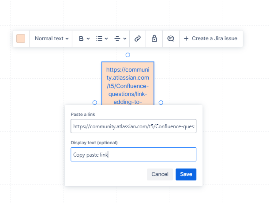
Task: Add a comment with the speech bubble icon
Action: pos(171,38)
